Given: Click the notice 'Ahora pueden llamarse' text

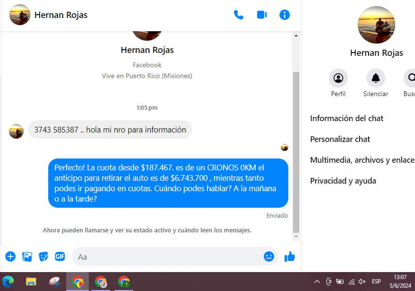Looking at the screenshot, I should point(147,230).
